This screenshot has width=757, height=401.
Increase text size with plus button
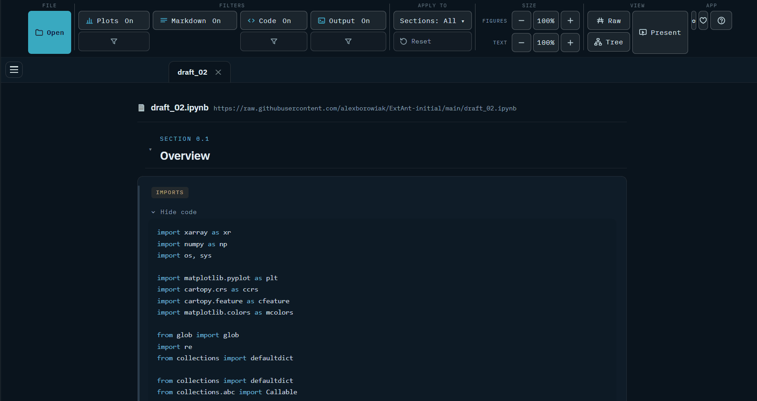(570, 43)
